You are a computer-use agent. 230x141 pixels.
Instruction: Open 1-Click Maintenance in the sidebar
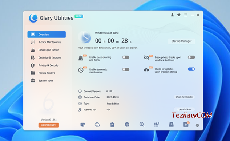pos(47,42)
